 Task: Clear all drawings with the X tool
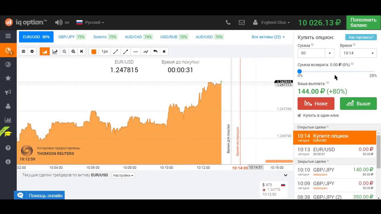click(x=164, y=51)
